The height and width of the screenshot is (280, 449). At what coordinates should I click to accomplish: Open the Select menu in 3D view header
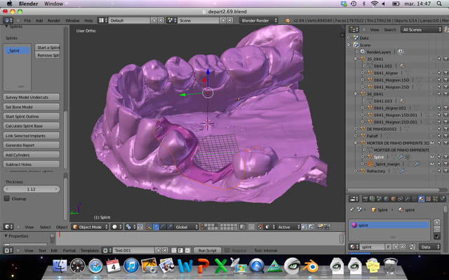45,227
